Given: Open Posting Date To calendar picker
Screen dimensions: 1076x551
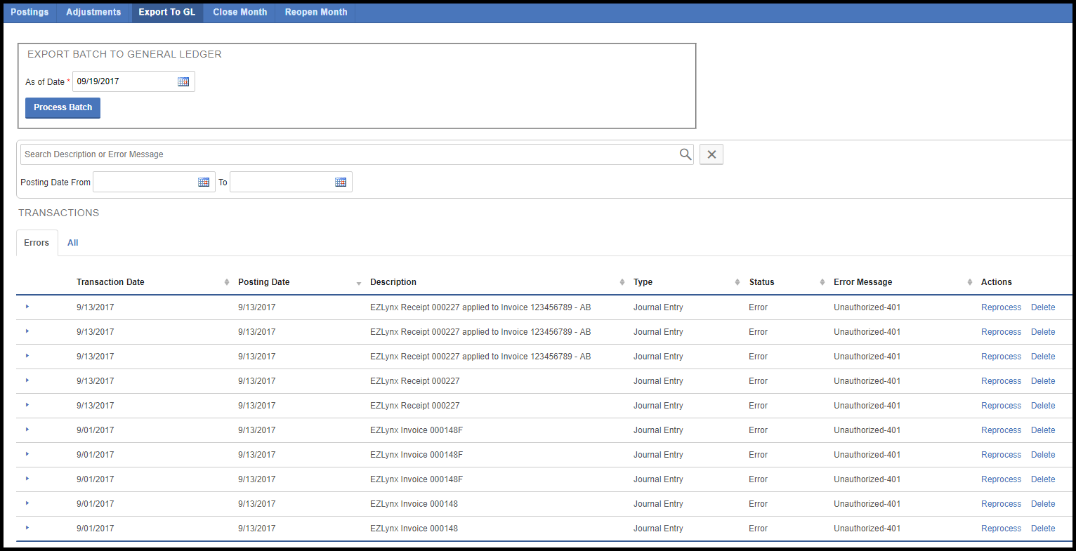Looking at the screenshot, I should (x=341, y=182).
